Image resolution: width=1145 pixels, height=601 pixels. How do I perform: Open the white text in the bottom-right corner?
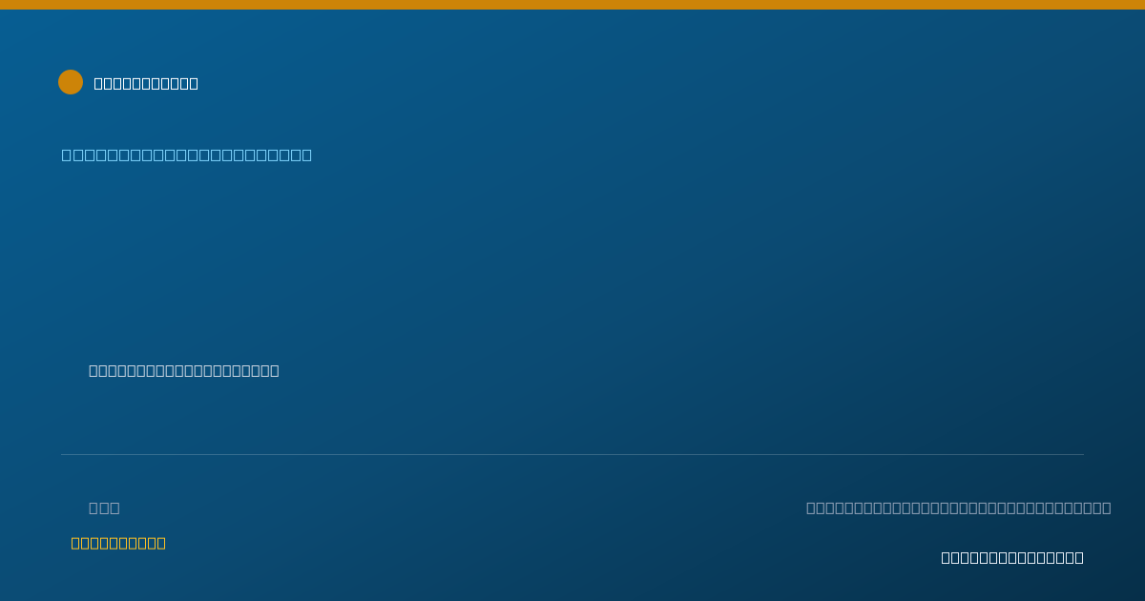tap(1012, 557)
